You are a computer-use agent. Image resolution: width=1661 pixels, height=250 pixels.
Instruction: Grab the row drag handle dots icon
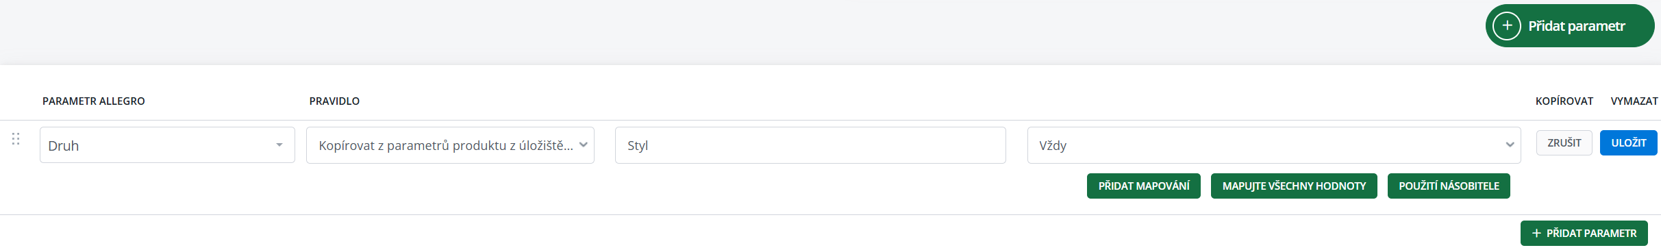tap(16, 139)
